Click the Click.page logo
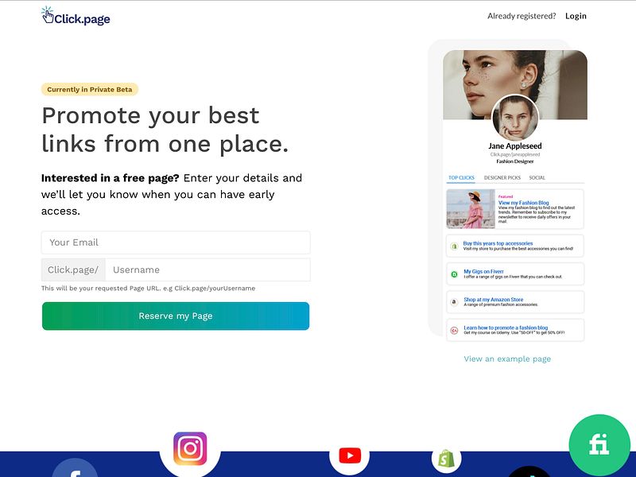The width and height of the screenshot is (636, 477). pyautogui.click(x=76, y=16)
